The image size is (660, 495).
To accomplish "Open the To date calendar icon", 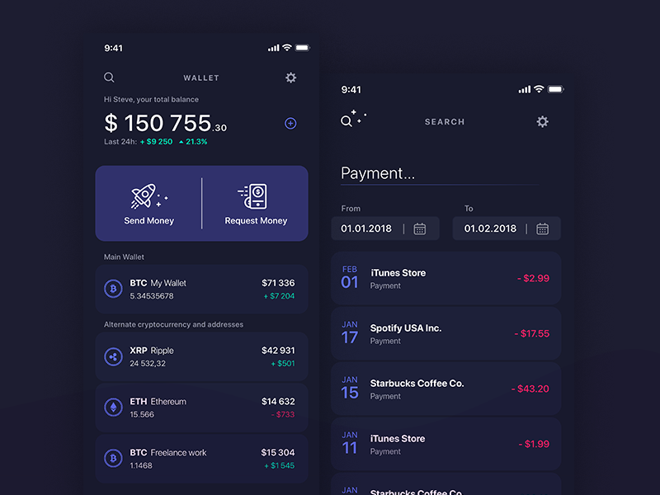I will [x=542, y=229].
